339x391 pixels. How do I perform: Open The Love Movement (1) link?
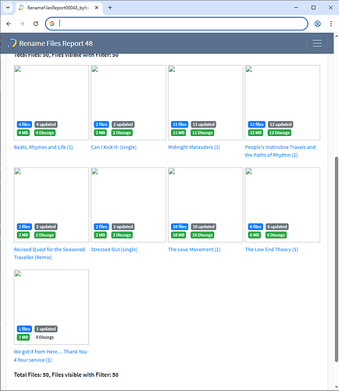point(194,249)
